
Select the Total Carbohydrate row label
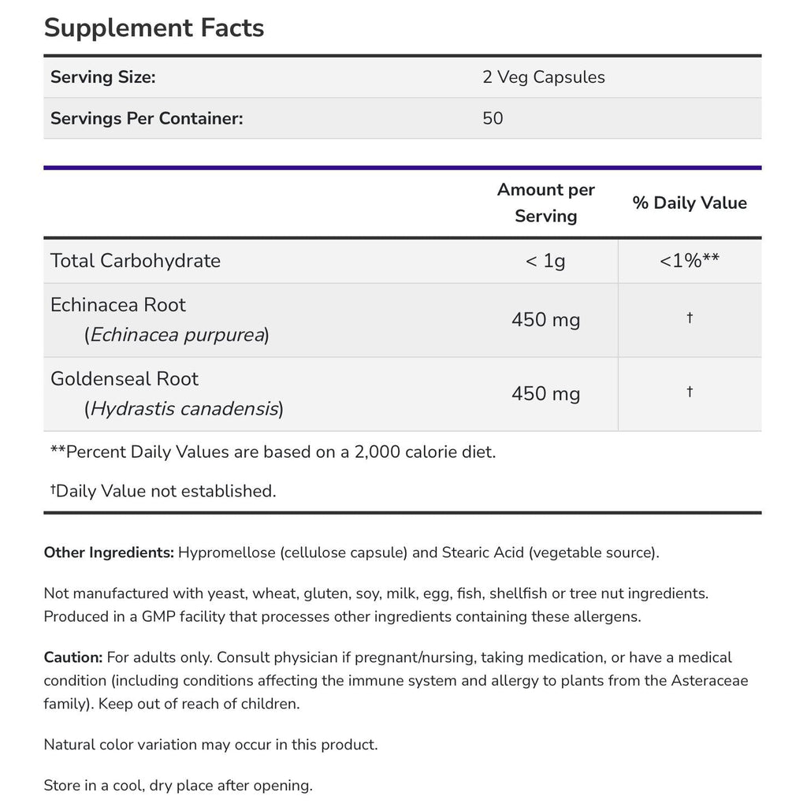[136, 261]
